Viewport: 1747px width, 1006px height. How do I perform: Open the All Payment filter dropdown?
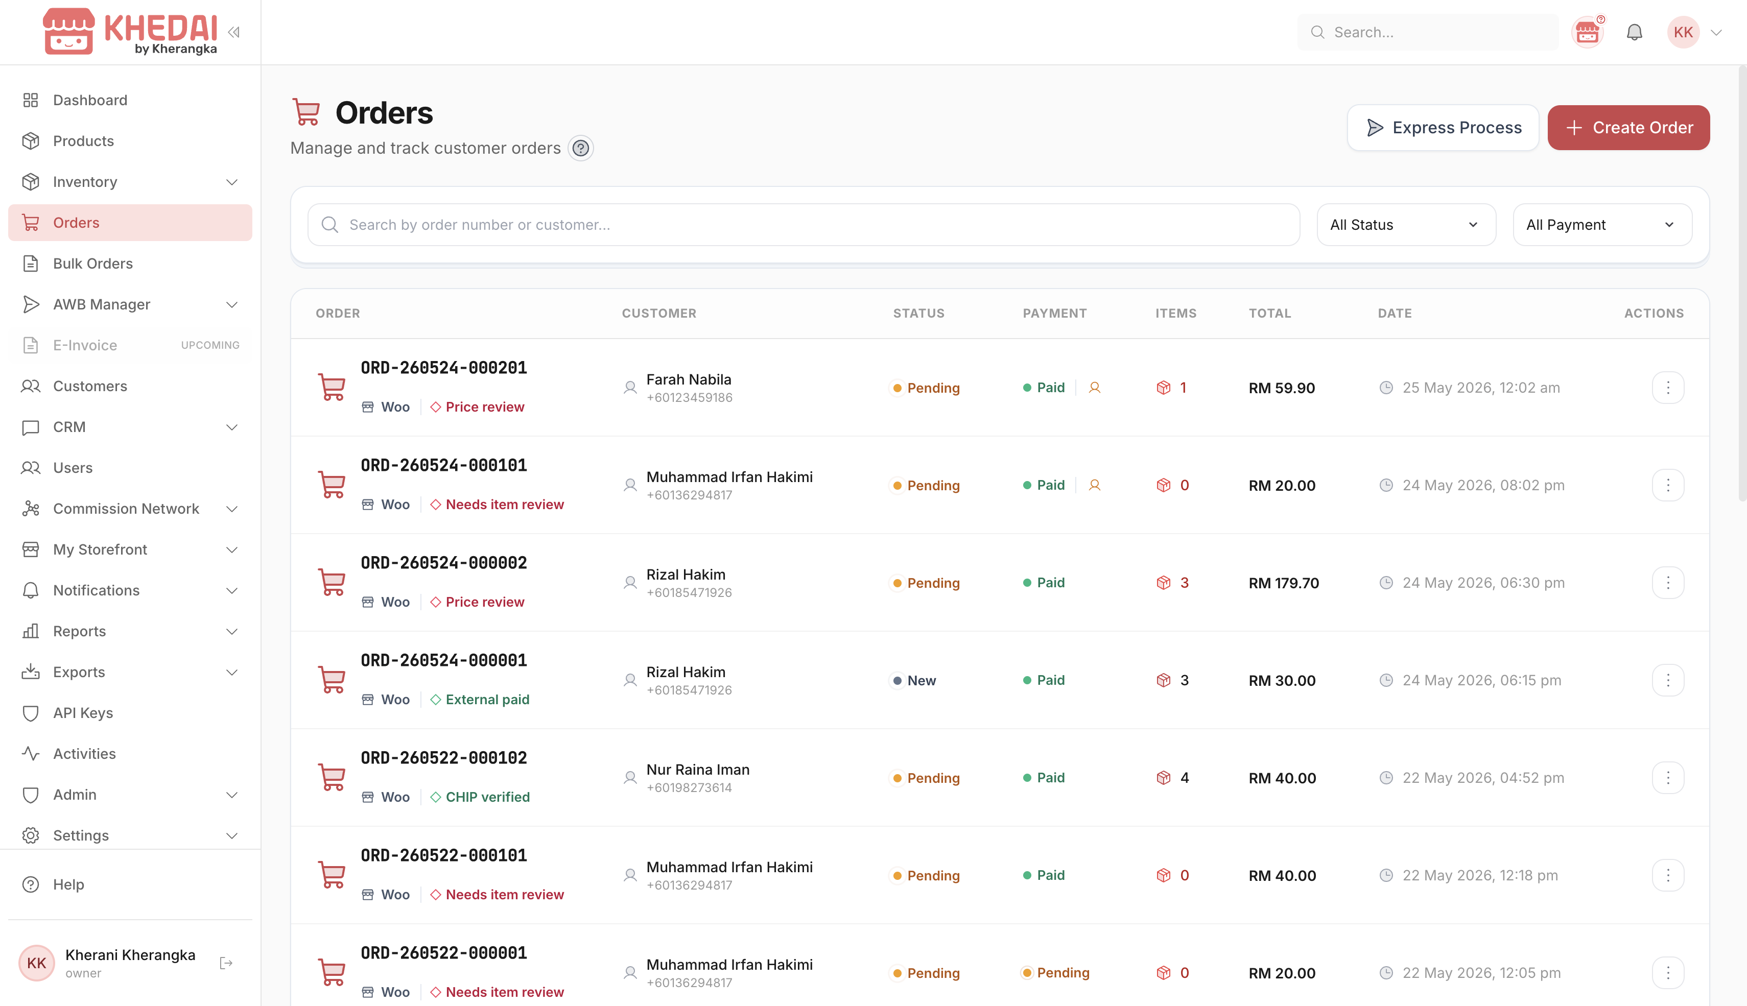(1602, 225)
